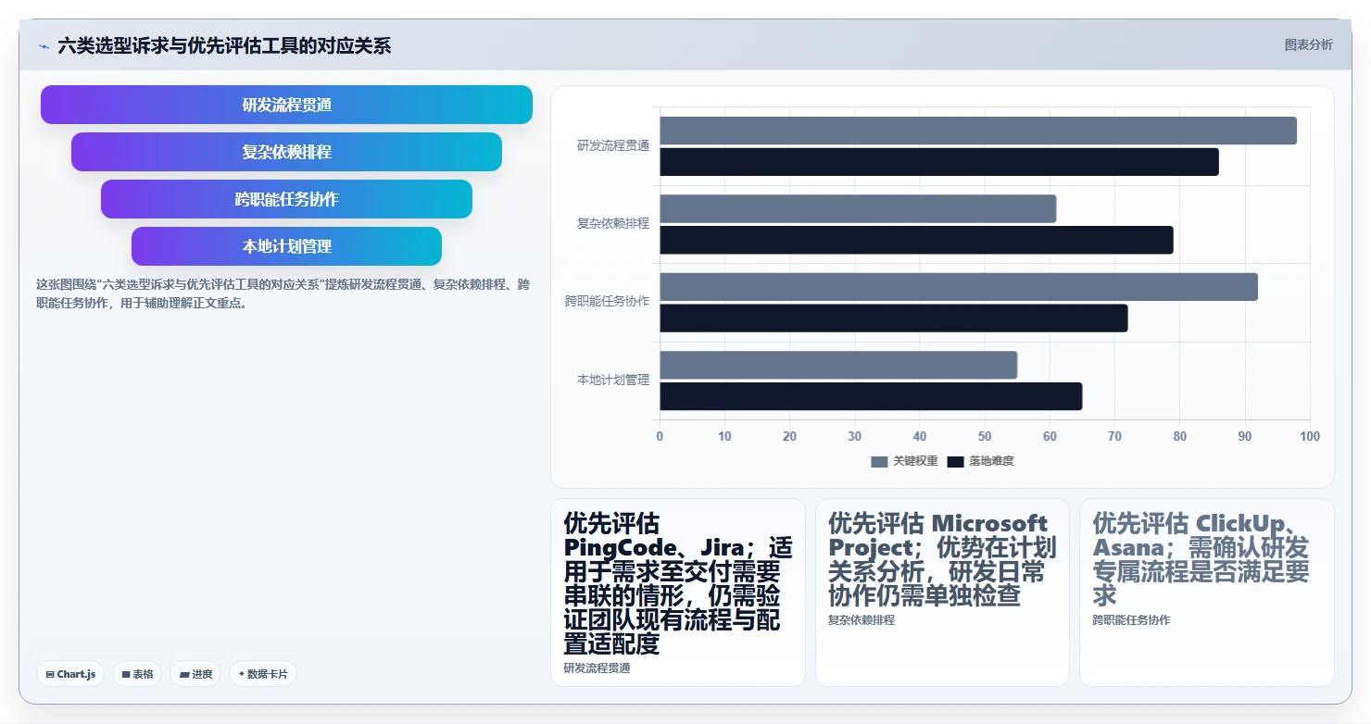This screenshot has width=1371, height=724.
Task: Click the 研发流程贯通 y-axis label
Action: (x=613, y=145)
